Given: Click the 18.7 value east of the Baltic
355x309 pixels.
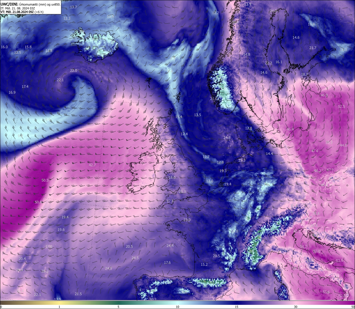Looking at the screenshot, I should [305, 74].
